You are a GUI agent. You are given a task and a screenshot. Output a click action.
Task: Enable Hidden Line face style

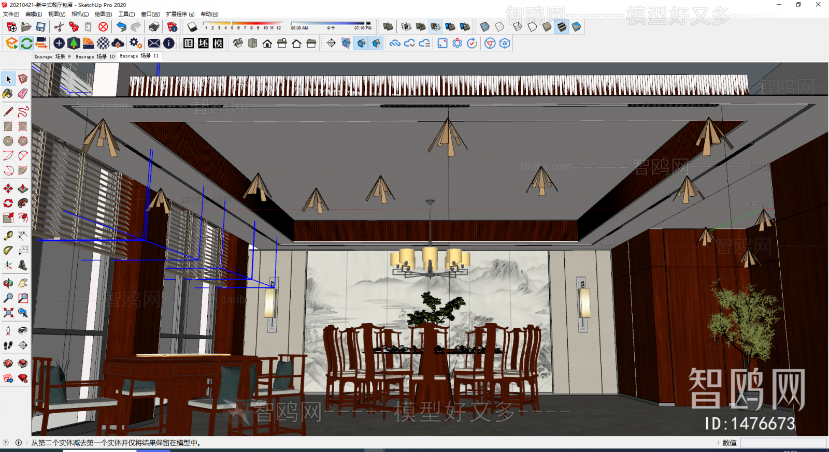[532, 26]
